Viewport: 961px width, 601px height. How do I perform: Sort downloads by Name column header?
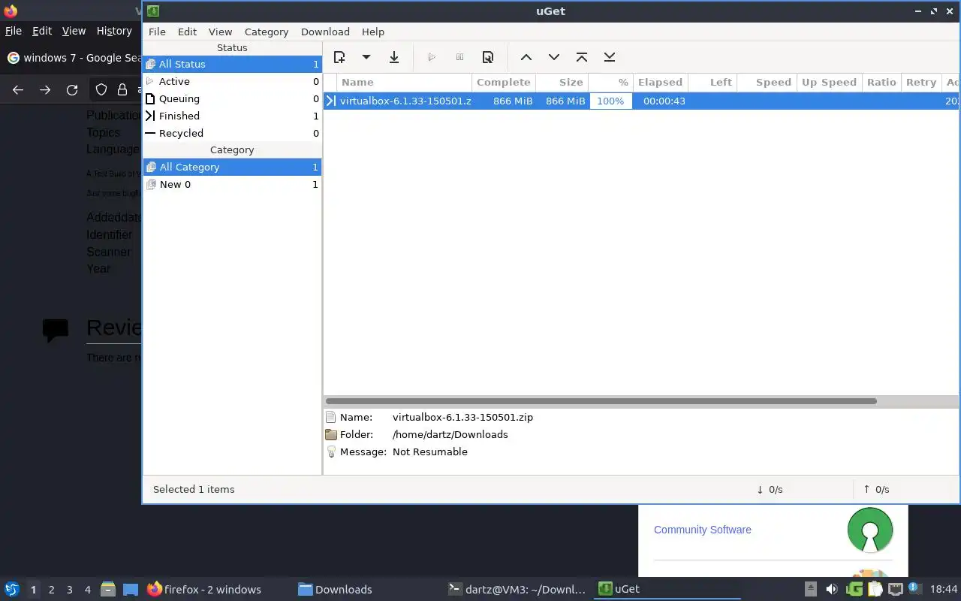coord(404,82)
